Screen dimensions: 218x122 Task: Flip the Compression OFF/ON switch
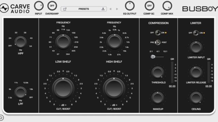pos(158,33)
